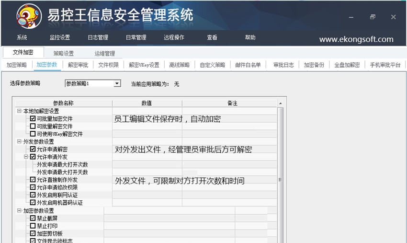The height and width of the screenshot is (243, 407).
Task: Toggle the 禁止打印 checkbox
Action: [x=33, y=226]
